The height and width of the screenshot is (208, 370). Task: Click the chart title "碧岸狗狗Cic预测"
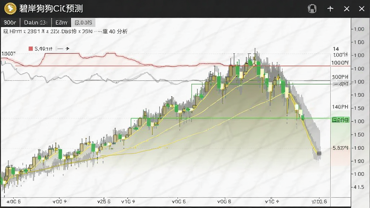(x=51, y=9)
